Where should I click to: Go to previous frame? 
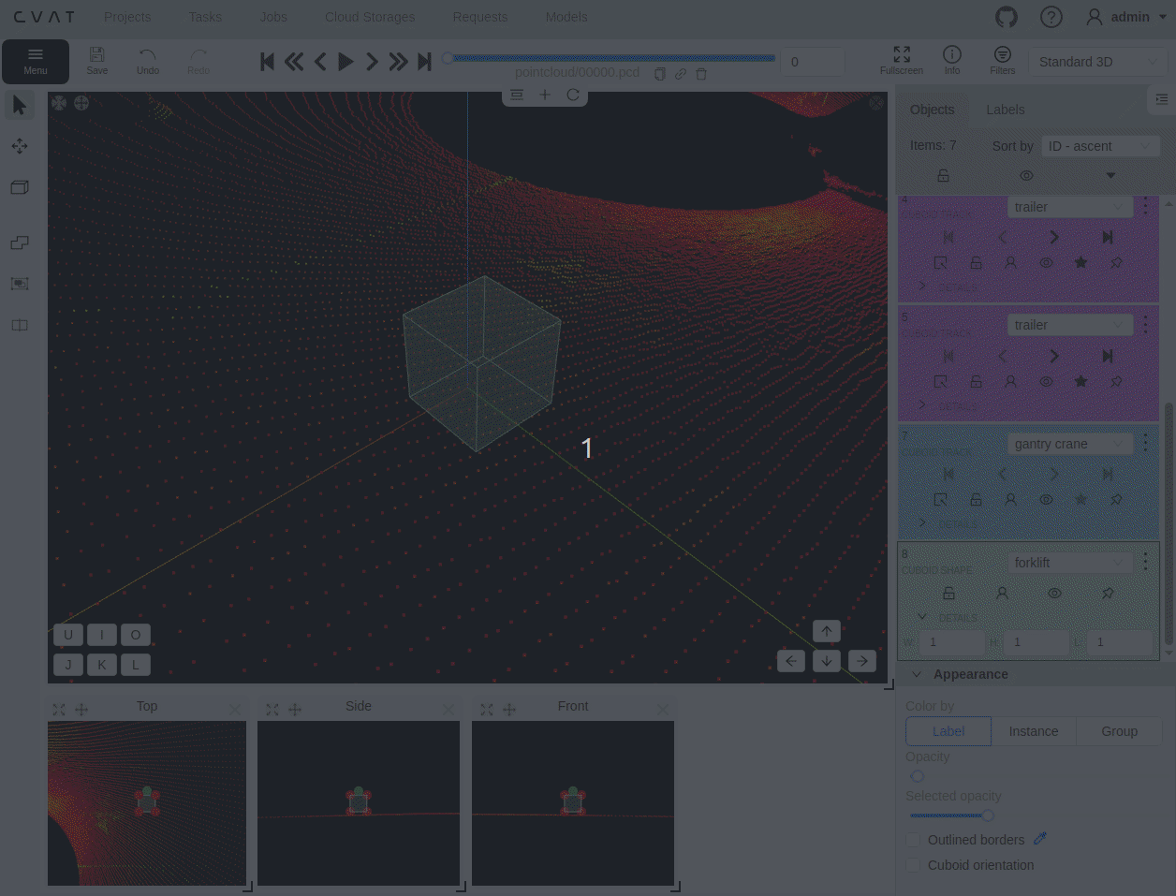click(320, 62)
